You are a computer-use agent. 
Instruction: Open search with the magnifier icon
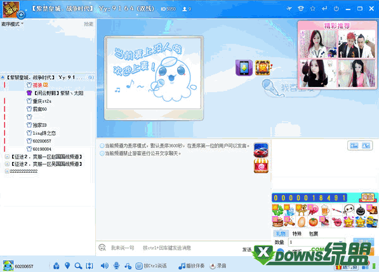[x=78, y=266]
